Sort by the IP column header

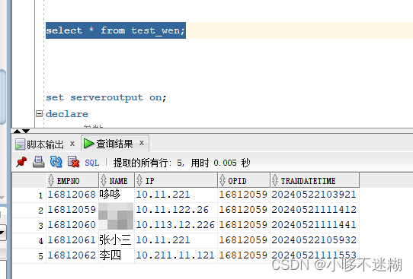(x=176, y=180)
